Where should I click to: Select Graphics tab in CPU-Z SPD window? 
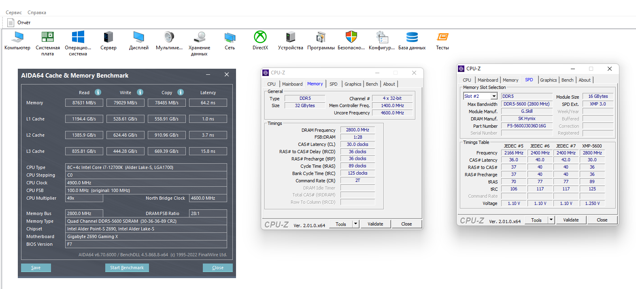pos(549,80)
